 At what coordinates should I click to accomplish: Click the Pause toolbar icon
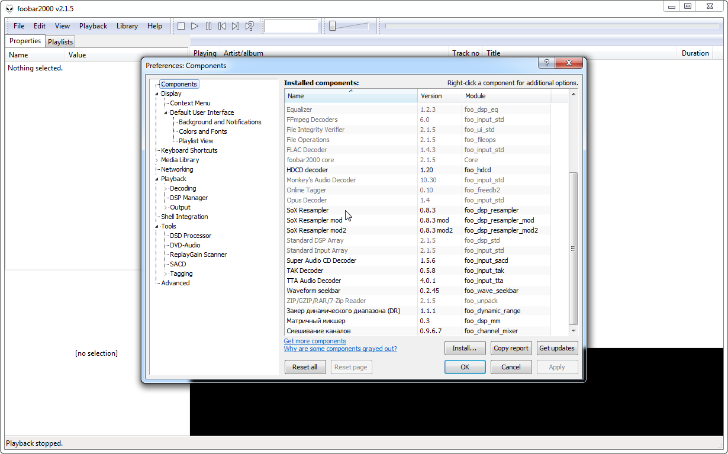tap(208, 26)
